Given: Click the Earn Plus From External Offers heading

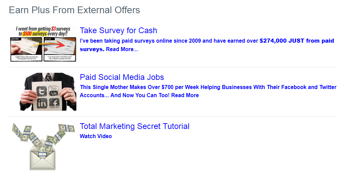Looking at the screenshot, I should [74, 10].
